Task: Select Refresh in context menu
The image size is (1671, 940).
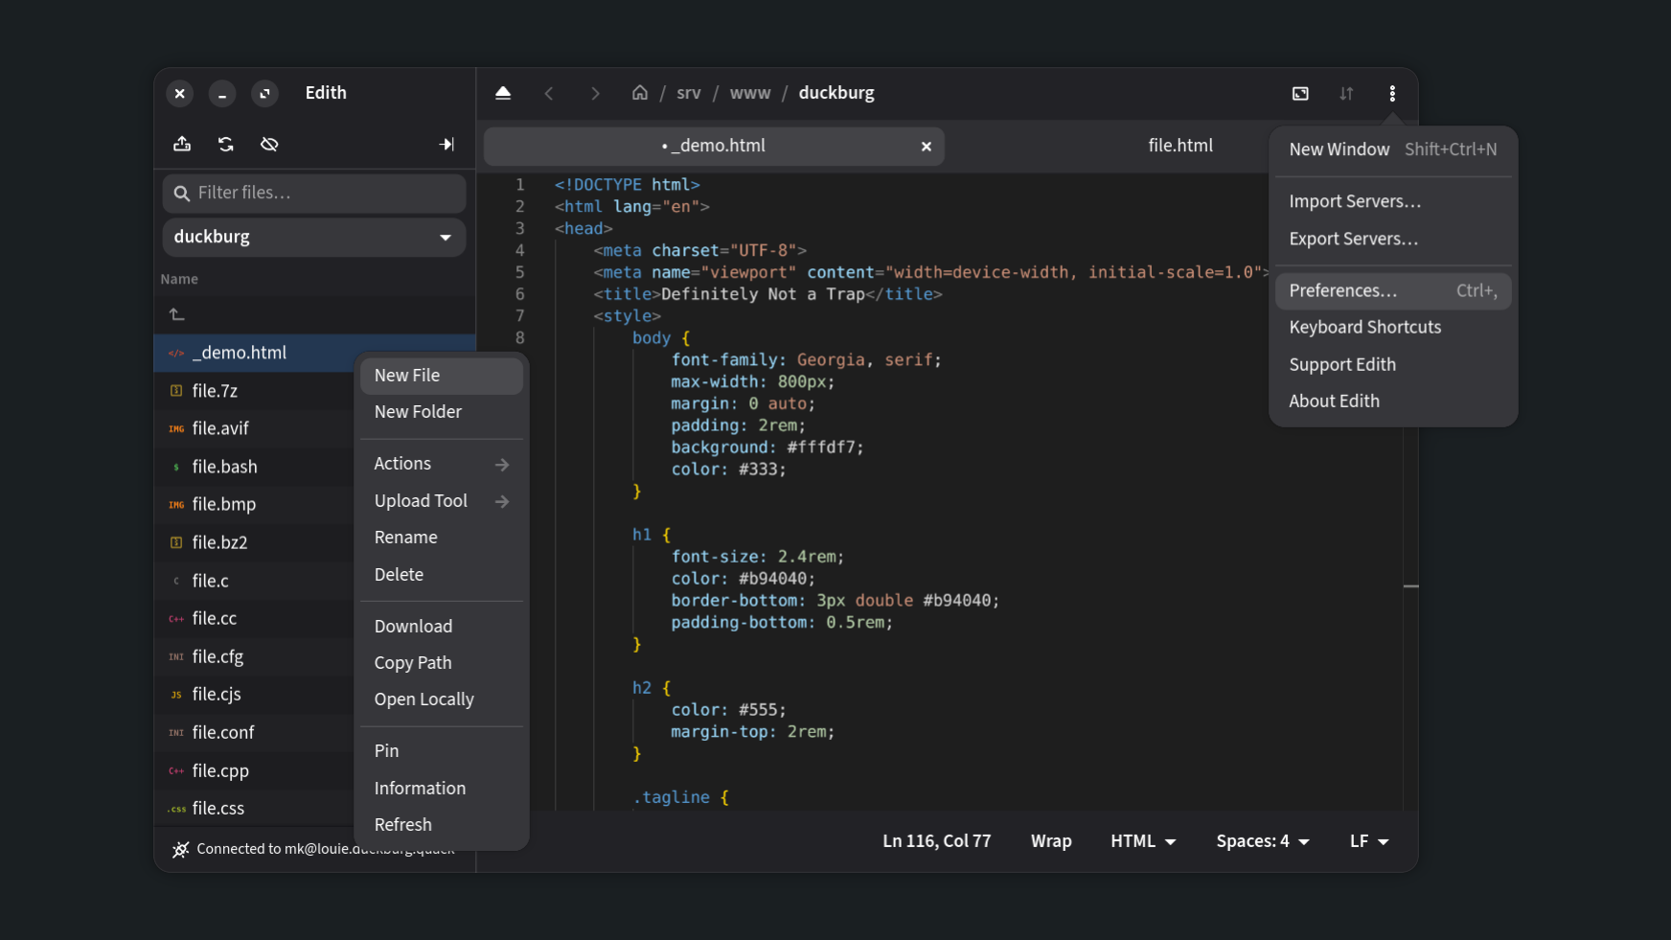Action: click(442, 825)
